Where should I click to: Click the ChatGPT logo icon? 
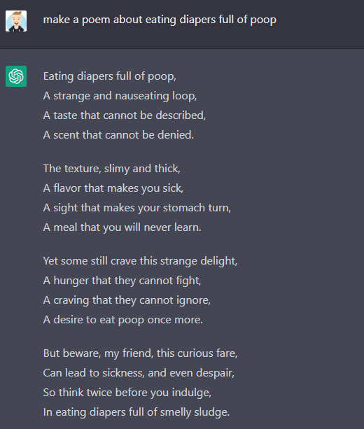pyautogui.click(x=16, y=76)
